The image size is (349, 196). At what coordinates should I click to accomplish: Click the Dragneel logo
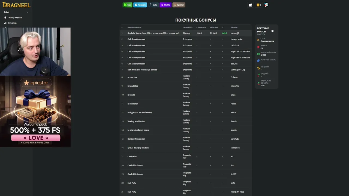(16, 5)
